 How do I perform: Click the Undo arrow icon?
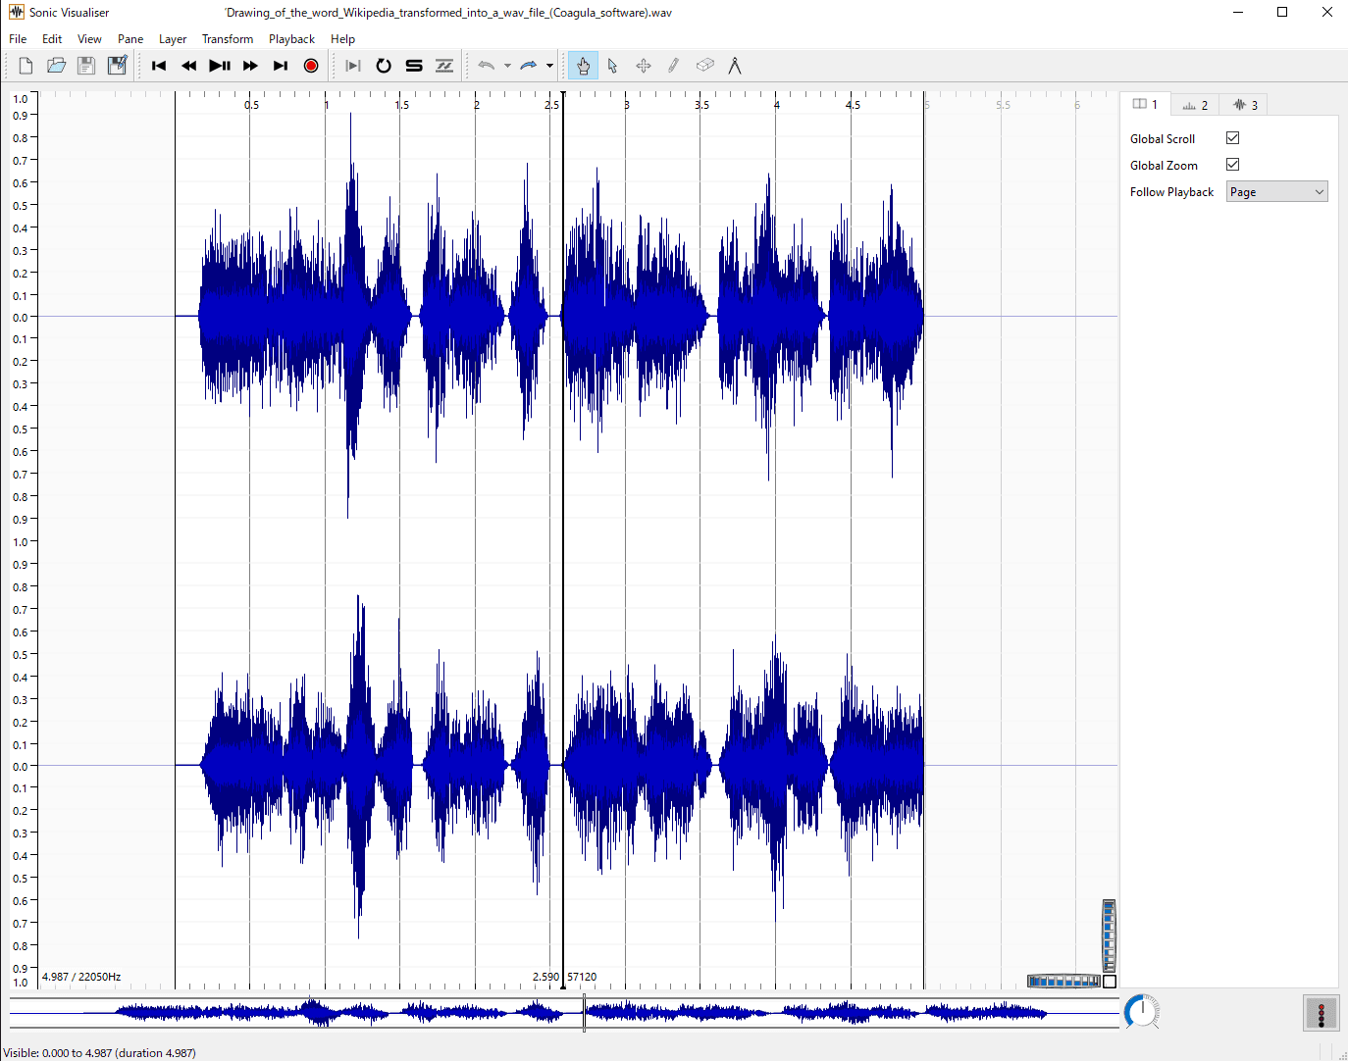[x=487, y=66]
